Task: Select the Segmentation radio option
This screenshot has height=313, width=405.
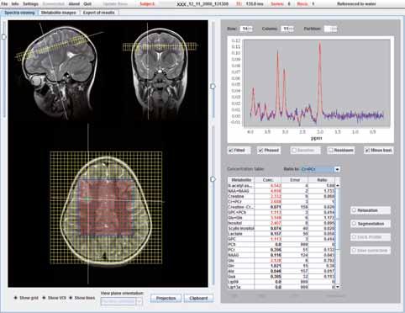Action: (x=355, y=224)
